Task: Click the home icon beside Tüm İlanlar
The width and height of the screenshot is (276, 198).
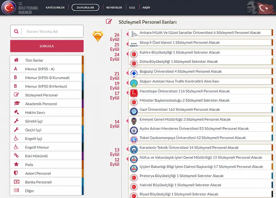Action: 16,60
